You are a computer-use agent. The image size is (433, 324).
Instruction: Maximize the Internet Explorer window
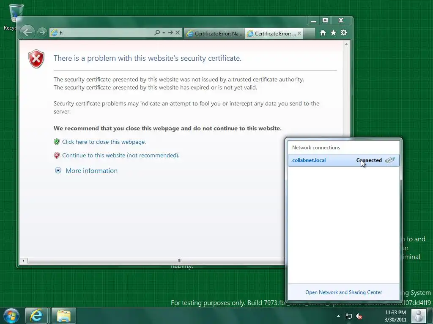[x=325, y=21]
